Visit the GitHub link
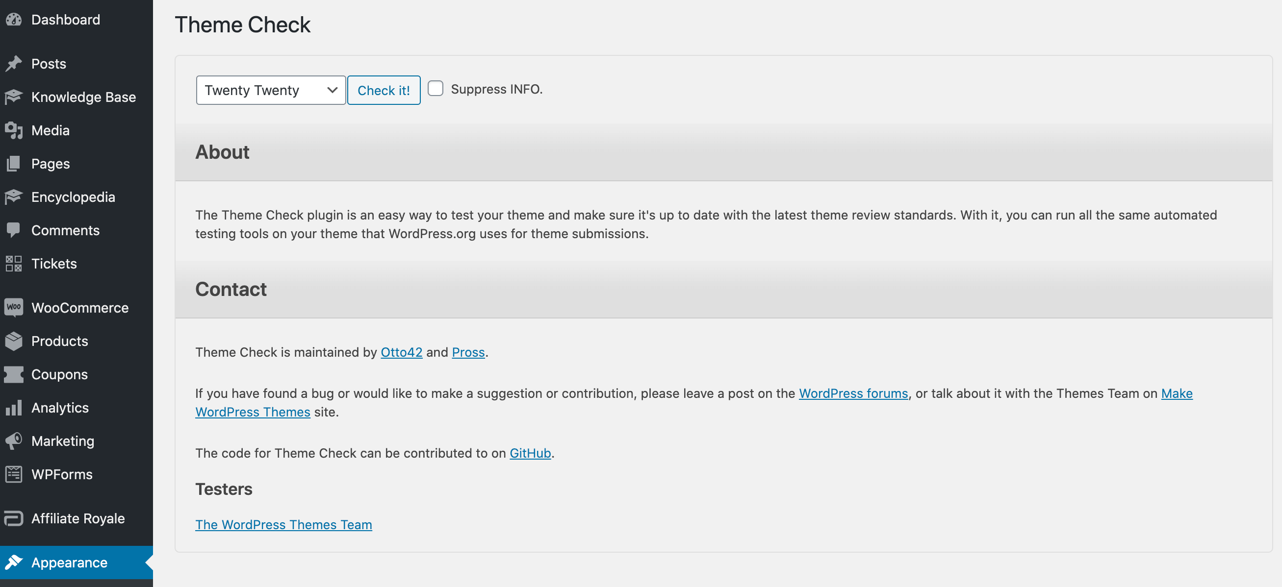Image resolution: width=1282 pixels, height=587 pixels. pyautogui.click(x=530, y=453)
